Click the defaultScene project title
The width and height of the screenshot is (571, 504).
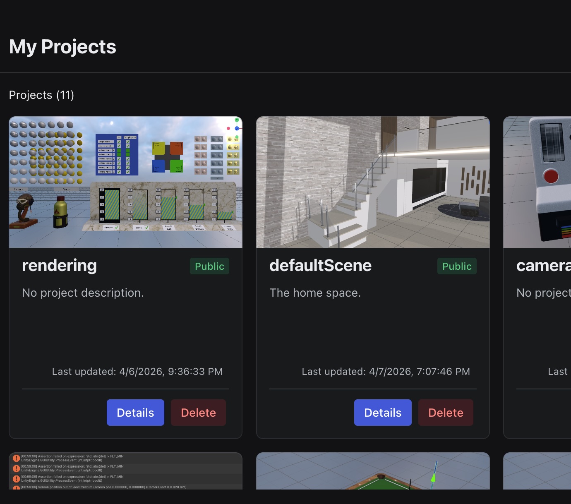(x=320, y=266)
